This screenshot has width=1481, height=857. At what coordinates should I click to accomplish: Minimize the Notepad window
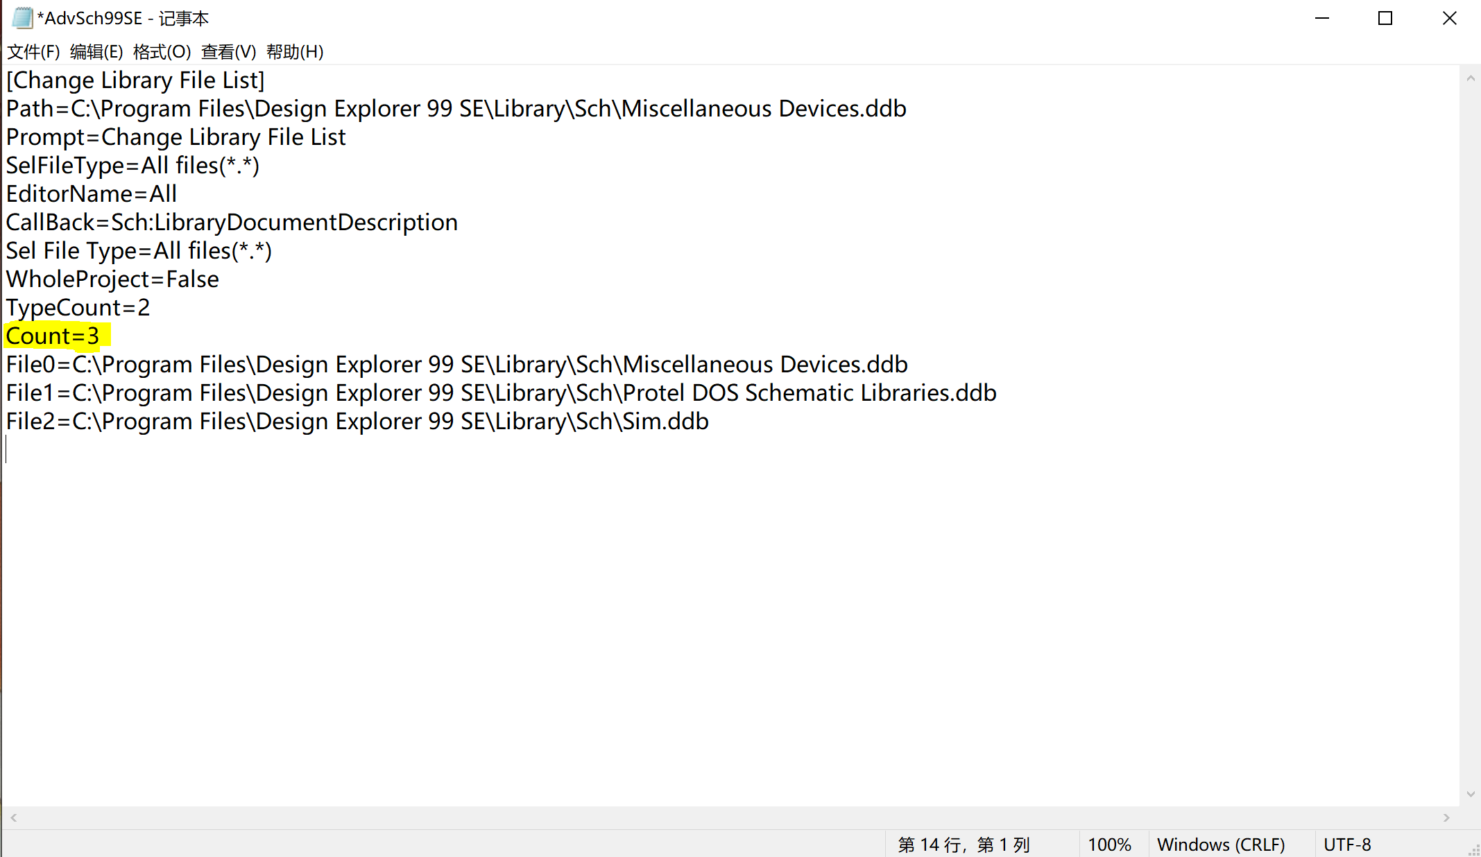coord(1322,18)
